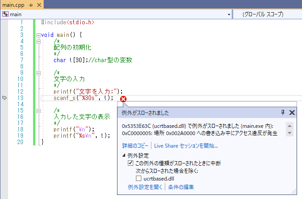Click printf("文字を入力:") statement
Screen dimensions: 302x199
coord(88,91)
